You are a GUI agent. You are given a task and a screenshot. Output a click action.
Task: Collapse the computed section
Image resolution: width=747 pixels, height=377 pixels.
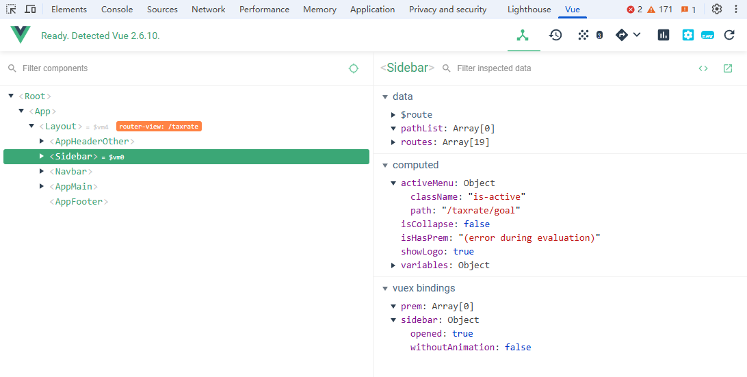point(385,165)
